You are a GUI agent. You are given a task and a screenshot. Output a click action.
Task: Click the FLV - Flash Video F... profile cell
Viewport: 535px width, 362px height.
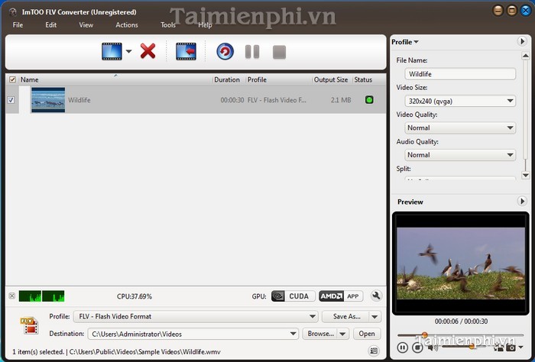277,100
